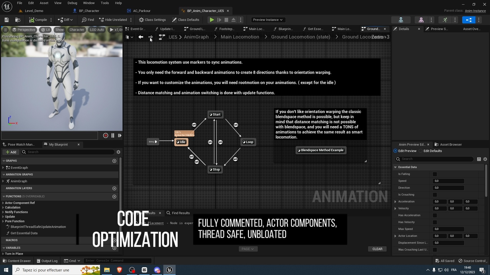Enable the Is Crouching checkbox
Viewport: 490px width, 275px height.
[x=435, y=195]
